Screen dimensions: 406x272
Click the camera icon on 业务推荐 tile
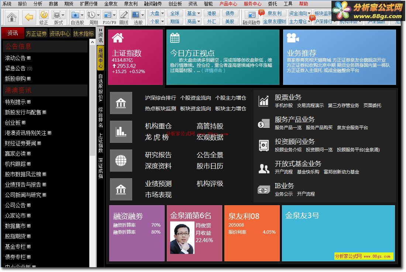pyautogui.click(x=293, y=38)
